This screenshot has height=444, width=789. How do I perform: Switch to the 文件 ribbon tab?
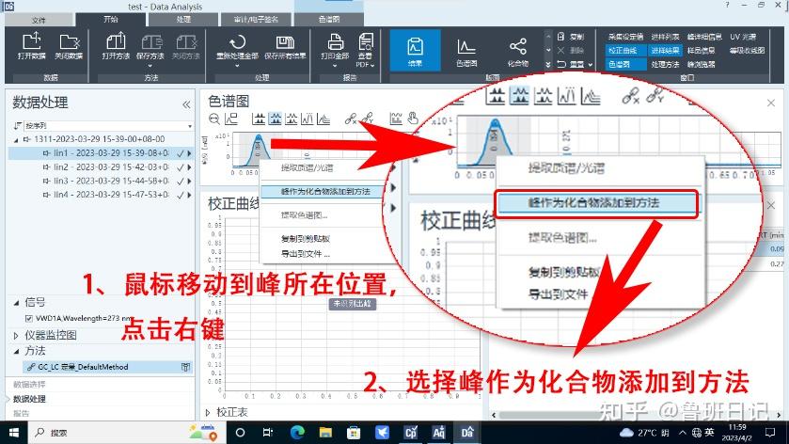click(x=39, y=20)
